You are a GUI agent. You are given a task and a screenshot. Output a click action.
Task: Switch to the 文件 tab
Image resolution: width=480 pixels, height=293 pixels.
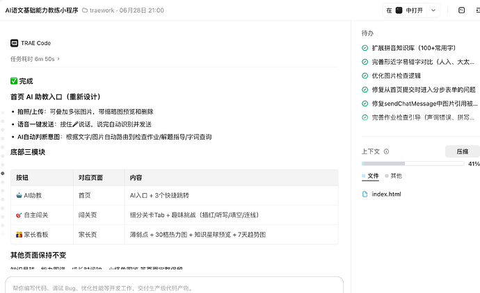click(x=370, y=176)
